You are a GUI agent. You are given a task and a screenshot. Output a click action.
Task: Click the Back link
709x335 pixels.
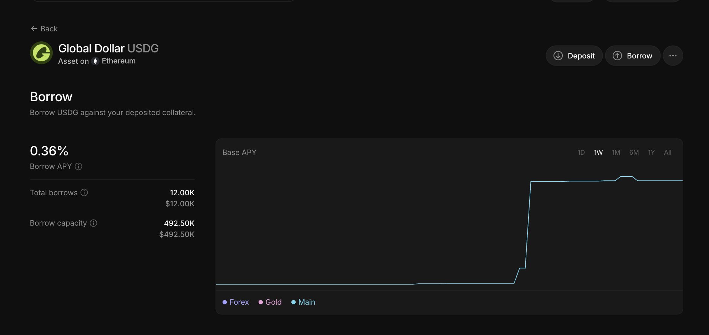[49, 29]
